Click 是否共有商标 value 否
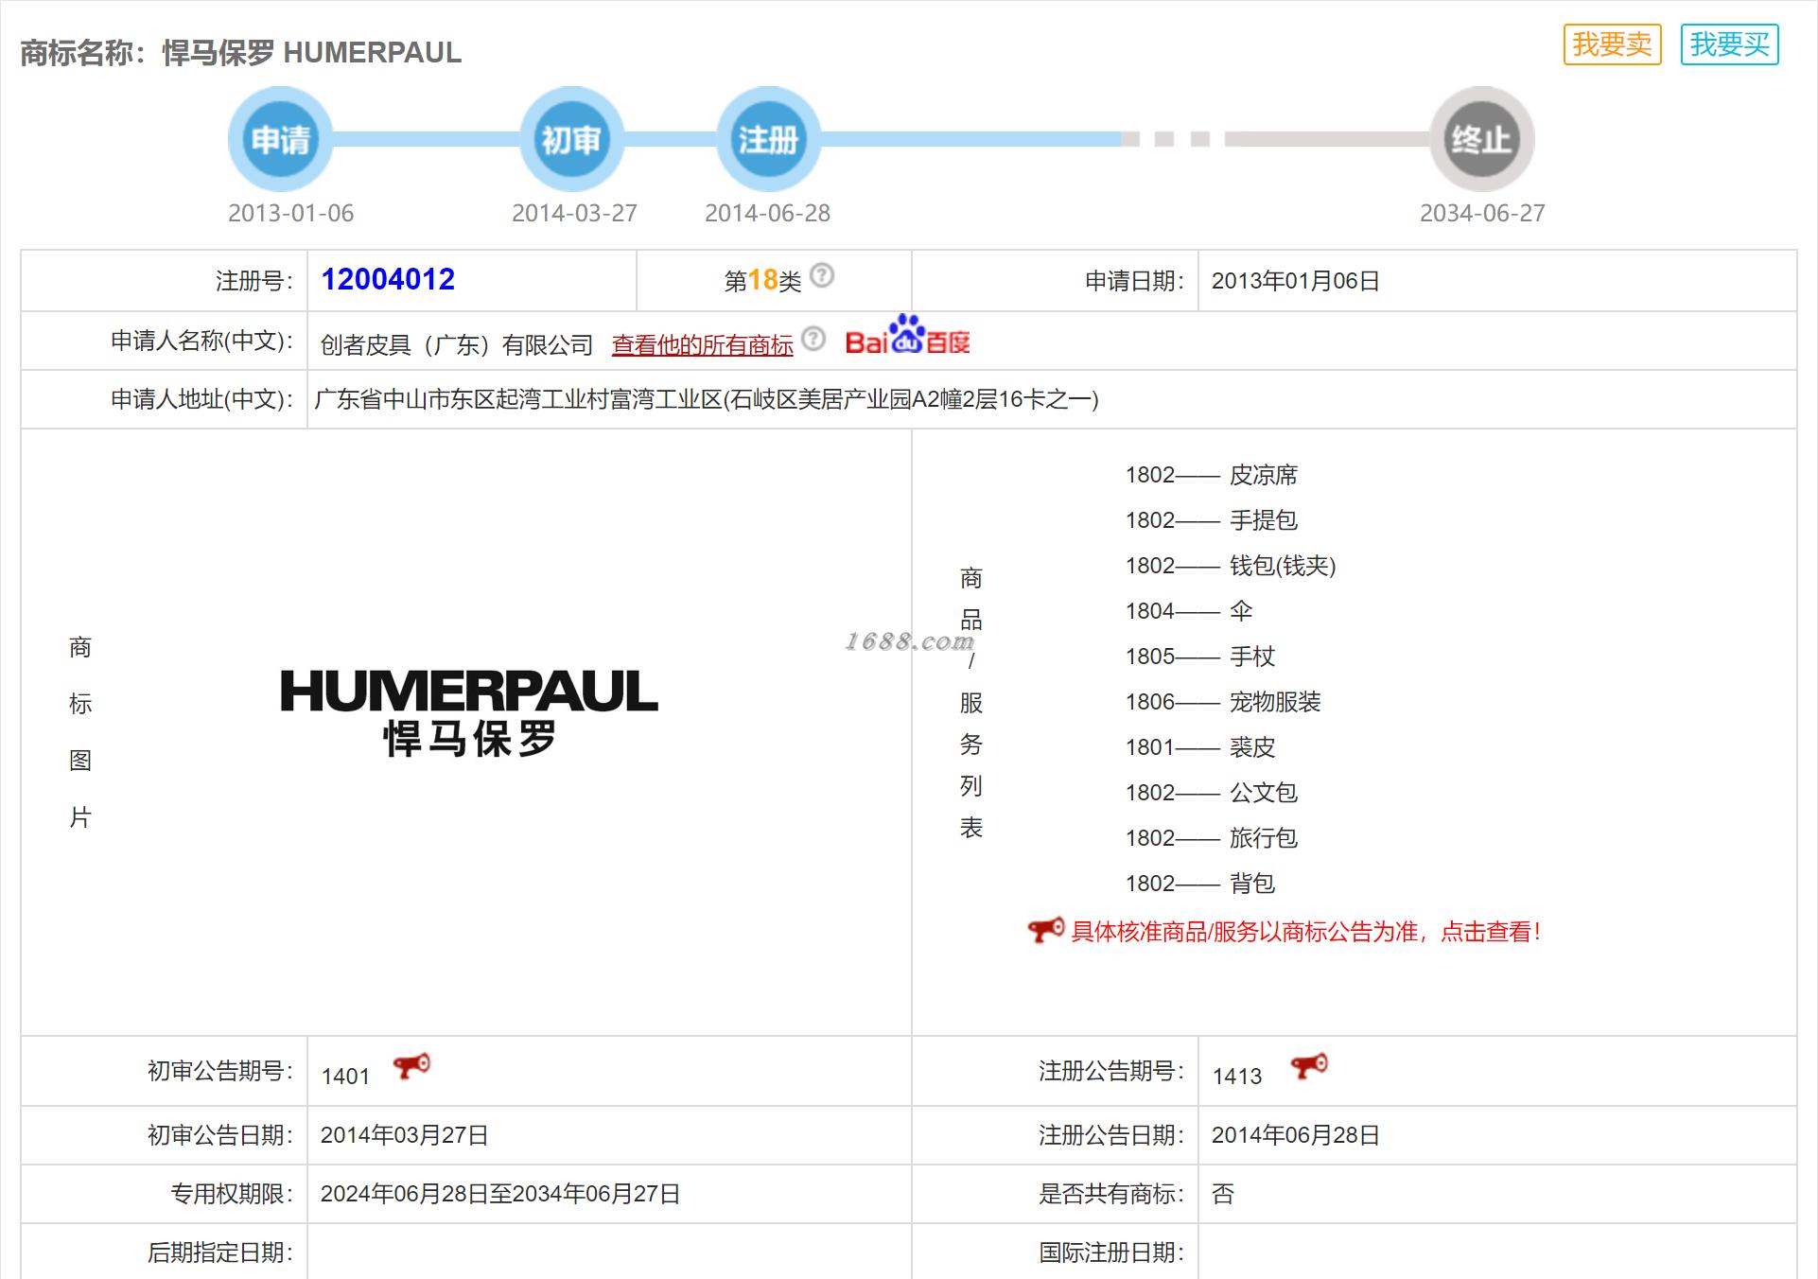Screen dimensions: 1818x1279 [1223, 1194]
